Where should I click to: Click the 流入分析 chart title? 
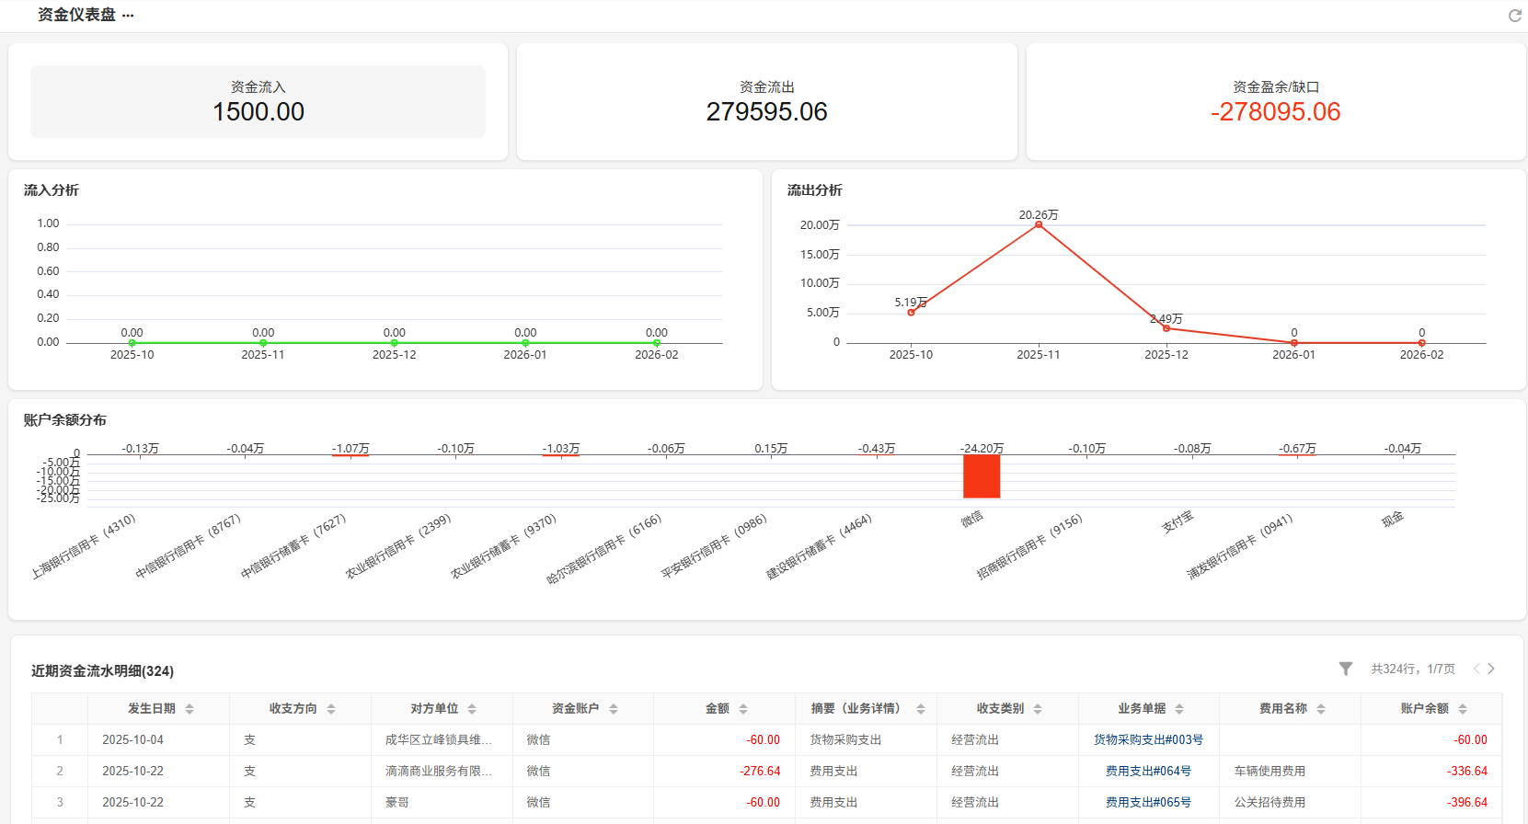coord(51,189)
